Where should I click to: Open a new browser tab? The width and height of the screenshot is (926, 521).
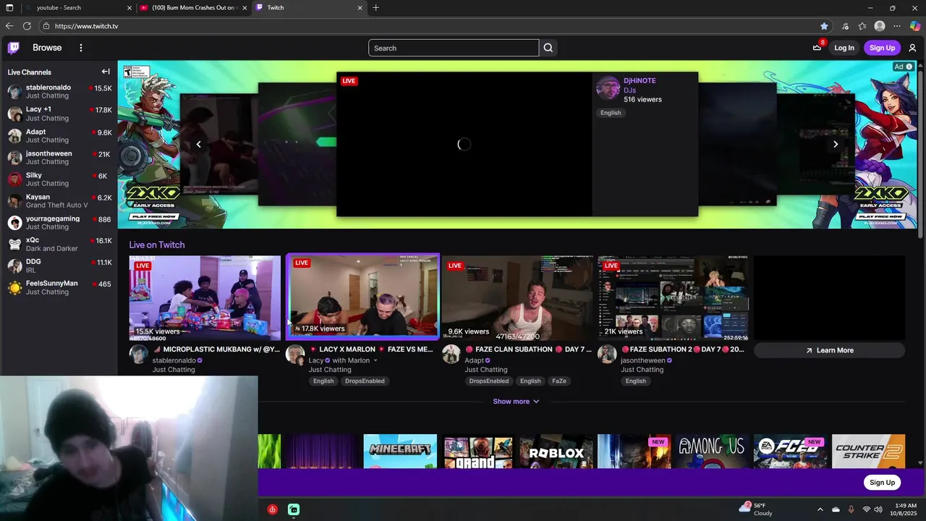(x=376, y=8)
